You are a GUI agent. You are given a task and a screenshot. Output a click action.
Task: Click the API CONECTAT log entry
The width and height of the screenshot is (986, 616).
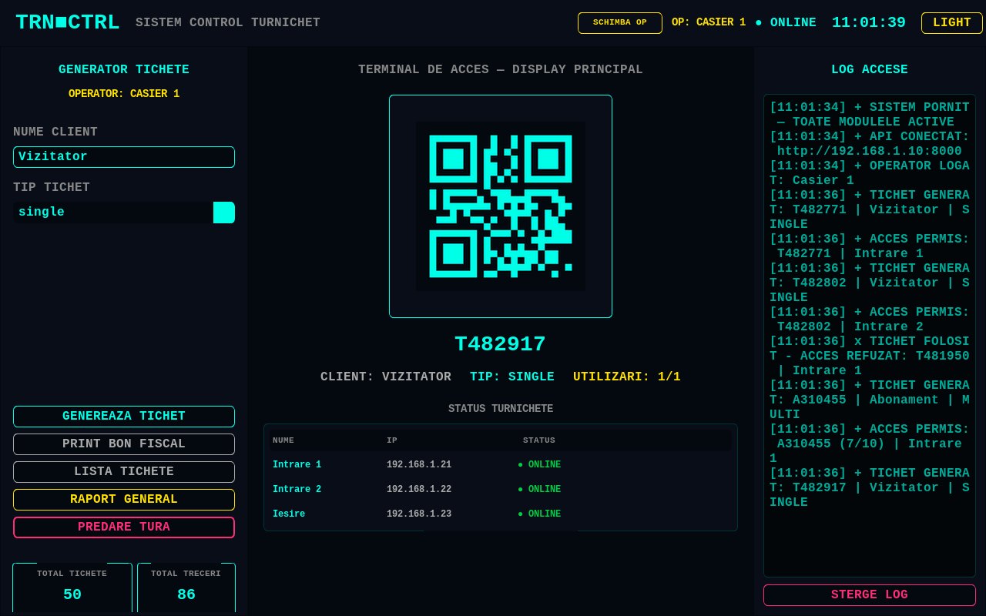pyautogui.click(x=870, y=144)
